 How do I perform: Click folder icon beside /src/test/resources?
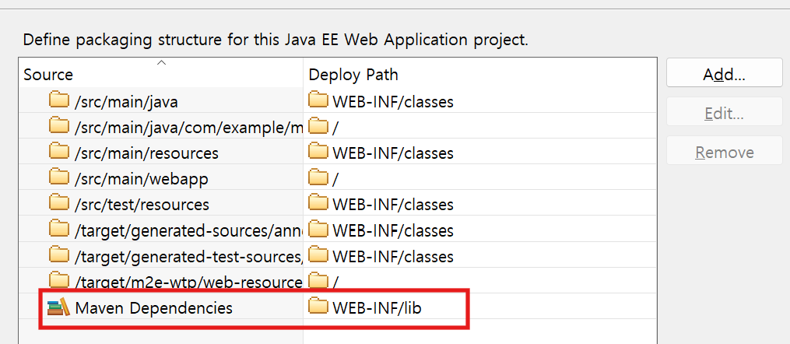(x=59, y=204)
